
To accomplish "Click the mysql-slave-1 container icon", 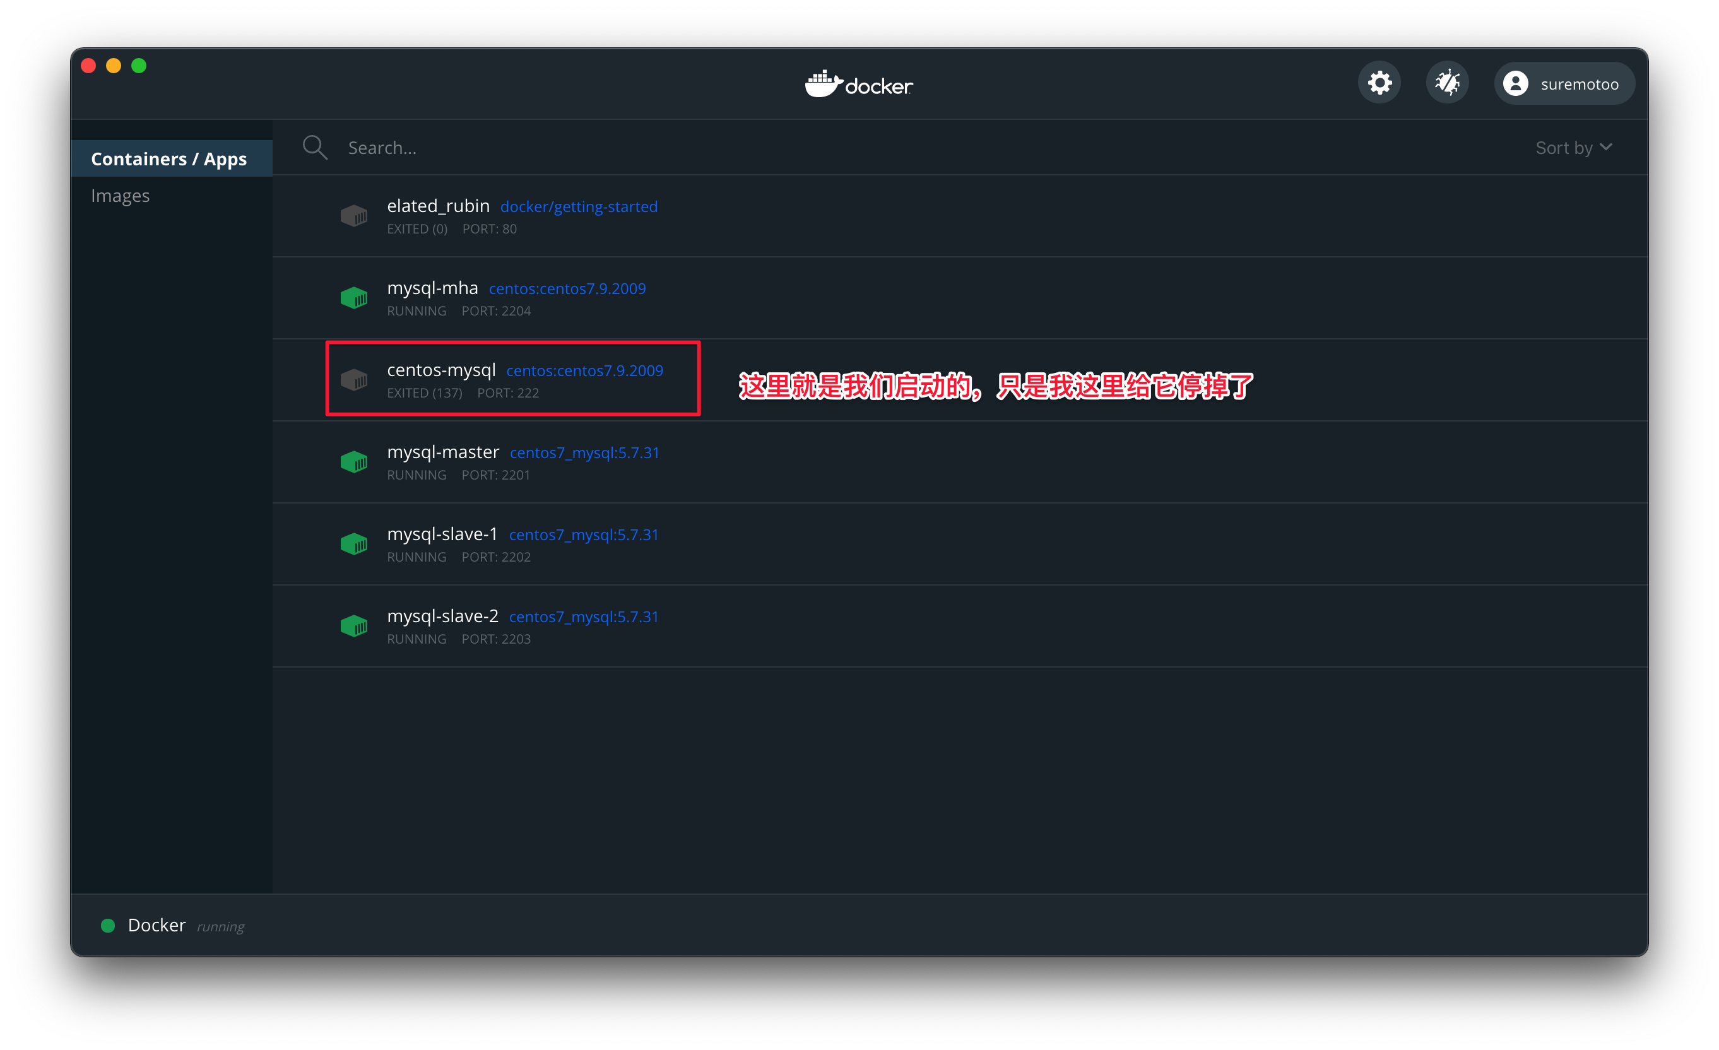I will coord(353,543).
